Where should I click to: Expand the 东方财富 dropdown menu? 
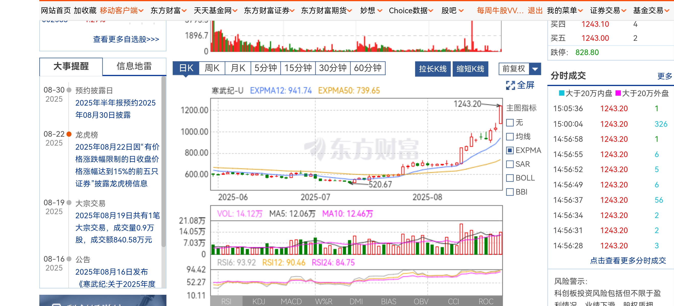[184, 11]
